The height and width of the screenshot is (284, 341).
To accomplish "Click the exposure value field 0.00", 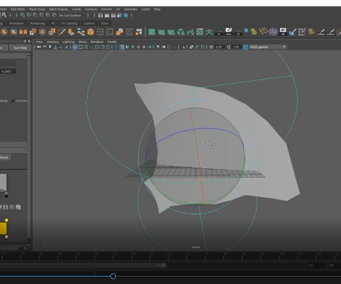I will [219, 47].
